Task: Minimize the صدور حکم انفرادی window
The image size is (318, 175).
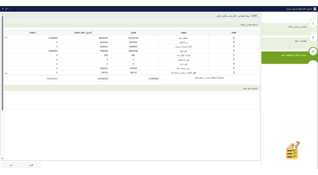Action: pos(10,9)
